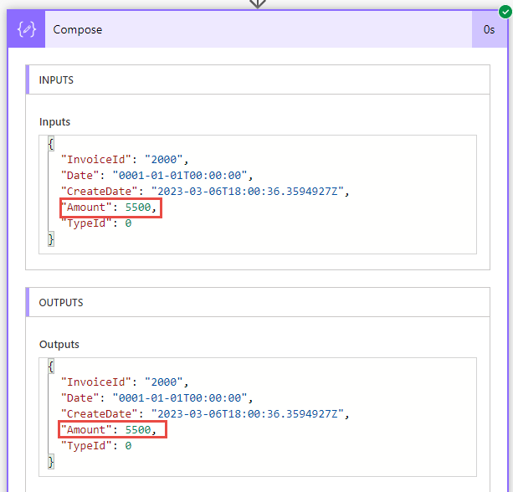Collapse the INPUTS section header
This screenshot has width=513, height=492.
(258, 79)
